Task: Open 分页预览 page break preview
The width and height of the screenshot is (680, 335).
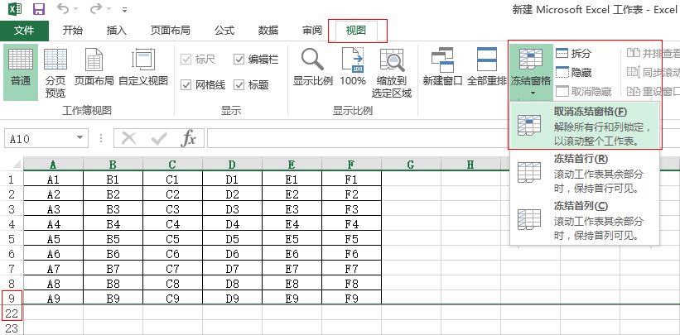Action: point(55,67)
